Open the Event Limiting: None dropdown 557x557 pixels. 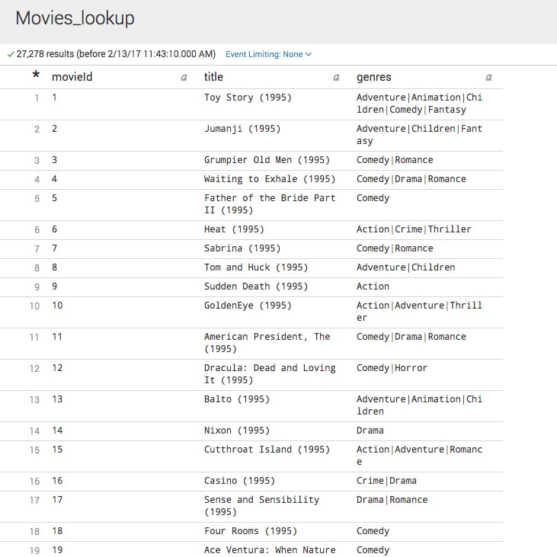coord(268,54)
